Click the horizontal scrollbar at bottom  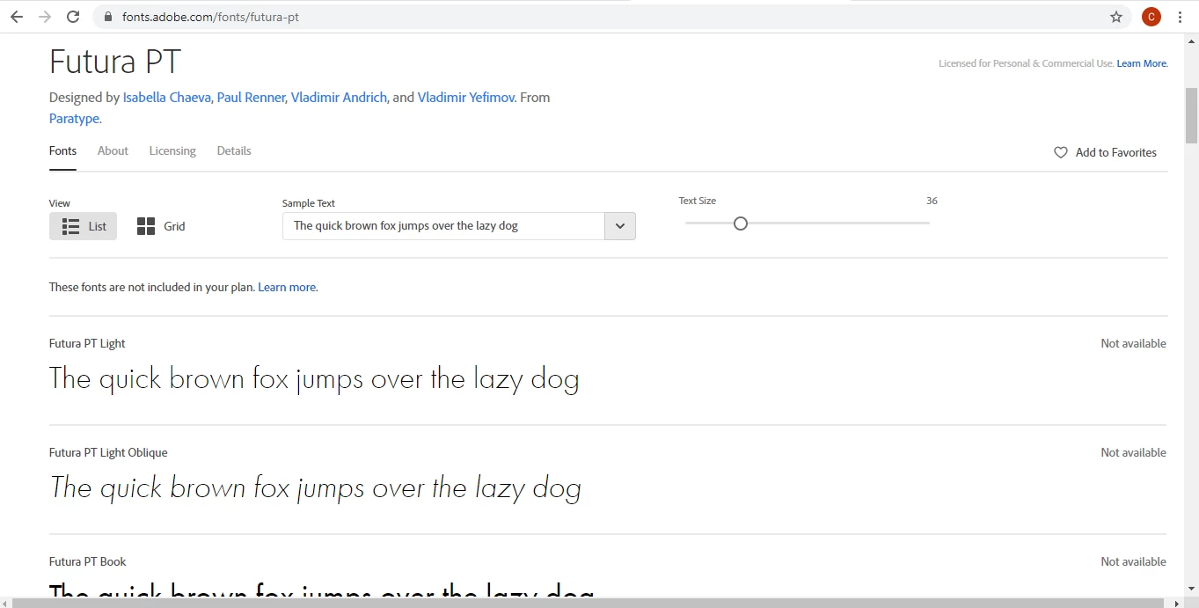point(589,603)
